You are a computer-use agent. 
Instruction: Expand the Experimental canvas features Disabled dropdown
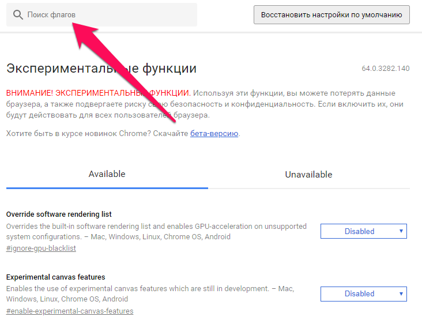point(363,293)
